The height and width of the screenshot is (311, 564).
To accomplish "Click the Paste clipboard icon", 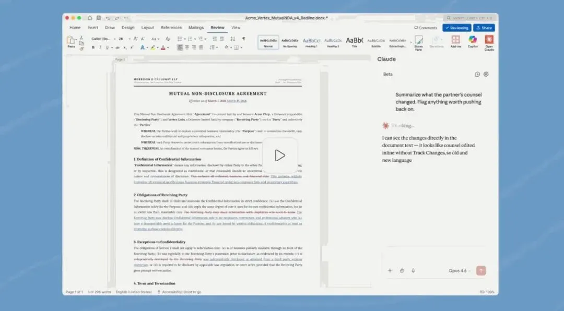I will coord(71,40).
